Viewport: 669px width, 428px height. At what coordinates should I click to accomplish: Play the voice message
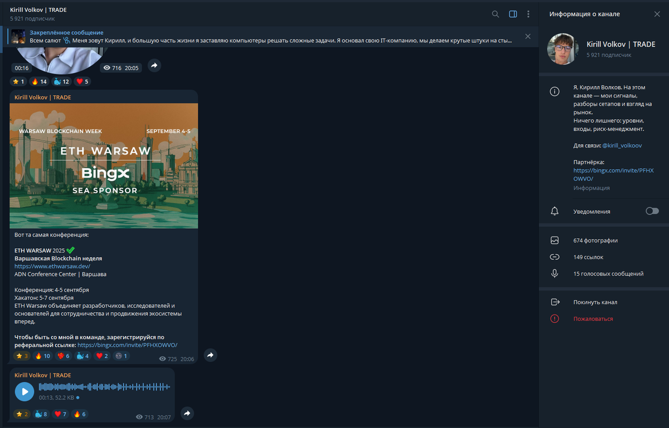coord(24,391)
